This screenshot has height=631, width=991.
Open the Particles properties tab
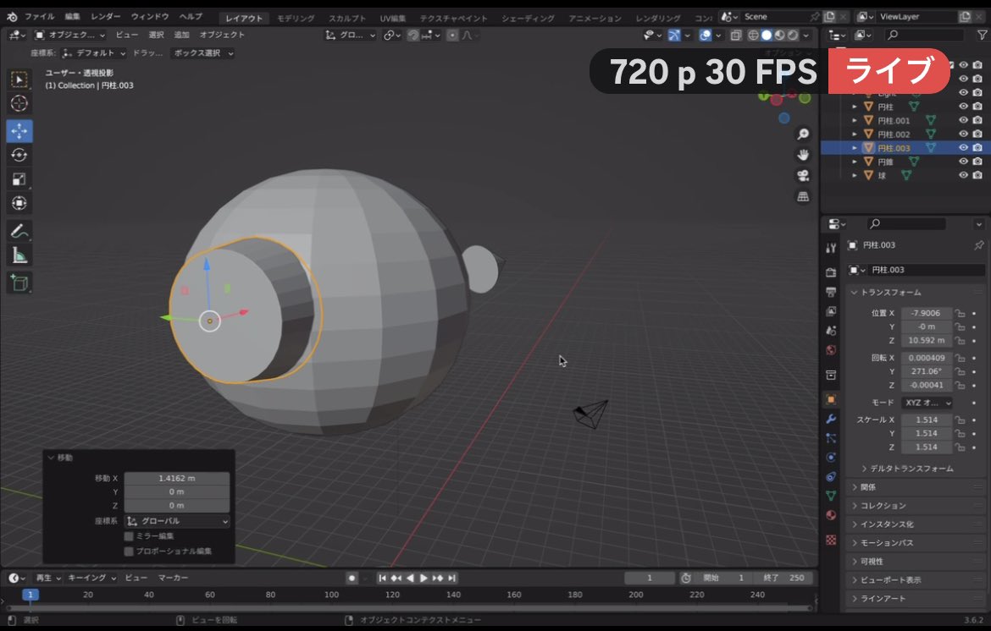(x=831, y=438)
